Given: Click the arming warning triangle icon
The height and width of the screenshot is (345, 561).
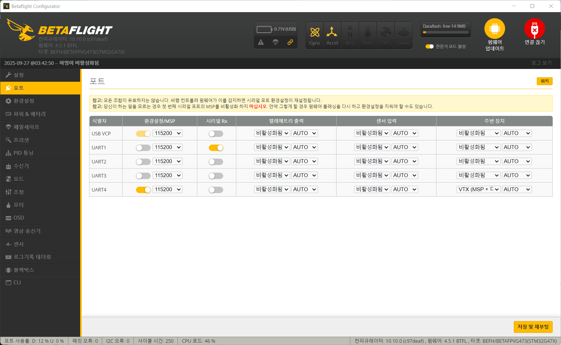Looking at the screenshot, I should pos(261,42).
